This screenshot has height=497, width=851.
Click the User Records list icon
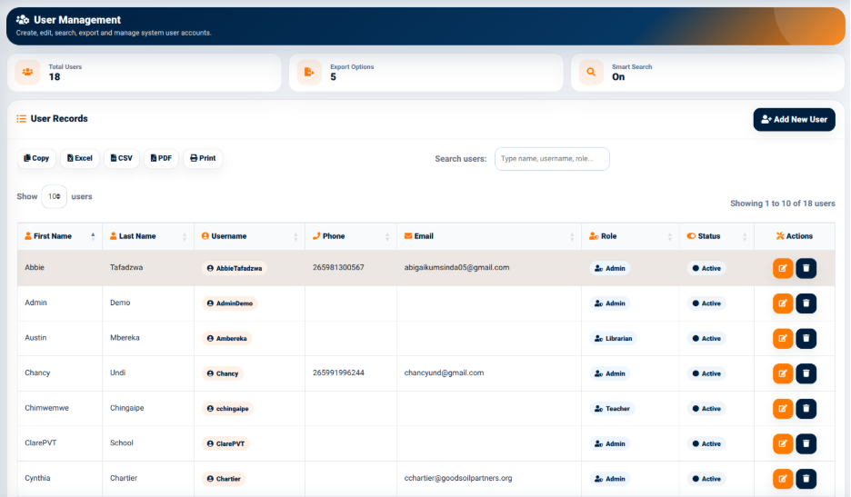21,118
